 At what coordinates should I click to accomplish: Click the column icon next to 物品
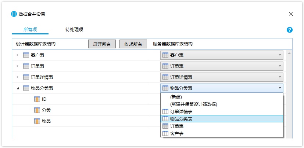37,121
